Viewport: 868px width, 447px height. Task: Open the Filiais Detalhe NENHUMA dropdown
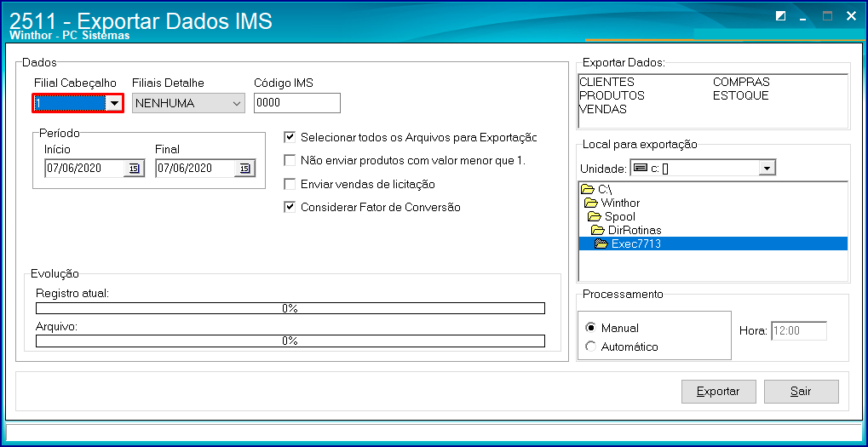coord(188,103)
